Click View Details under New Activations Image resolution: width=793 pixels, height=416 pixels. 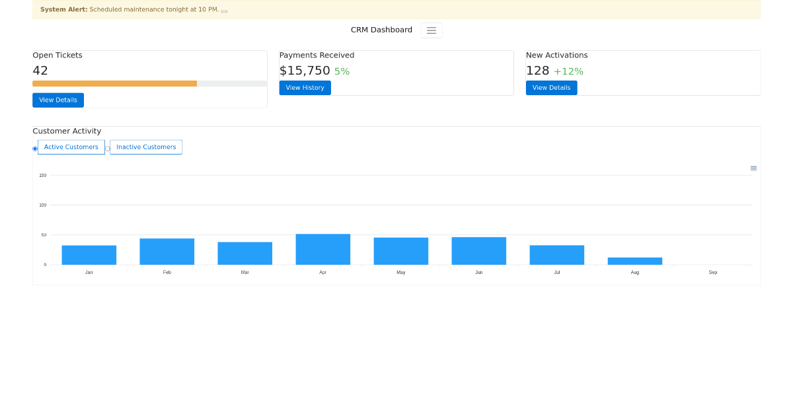(551, 87)
